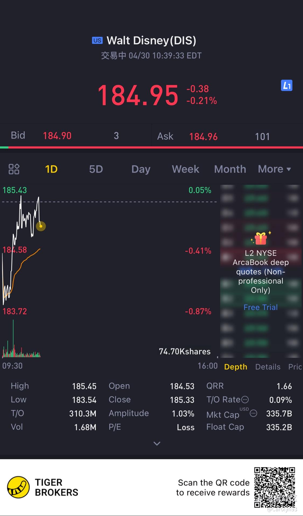
Task: Tap the T/O Rate value 0.09%
Action: 280,400
